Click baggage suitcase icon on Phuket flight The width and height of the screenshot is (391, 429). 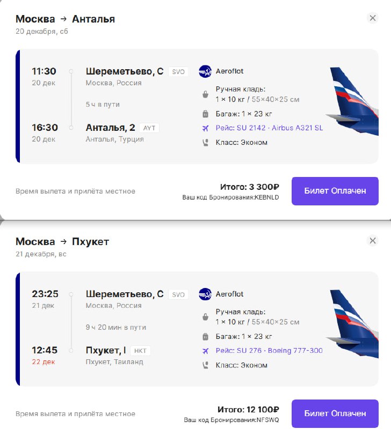click(x=205, y=337)
